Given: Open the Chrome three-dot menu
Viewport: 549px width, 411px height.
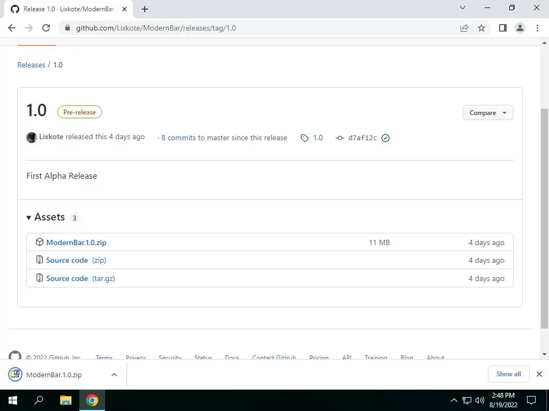Looking at the screenshot, I should [537, 28].
